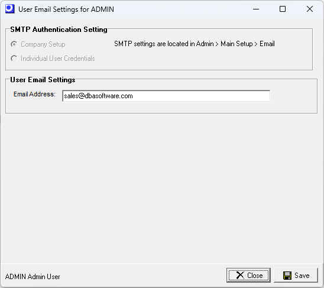Save the user email settings
The image size is (324, 288).
coord(296,276)
